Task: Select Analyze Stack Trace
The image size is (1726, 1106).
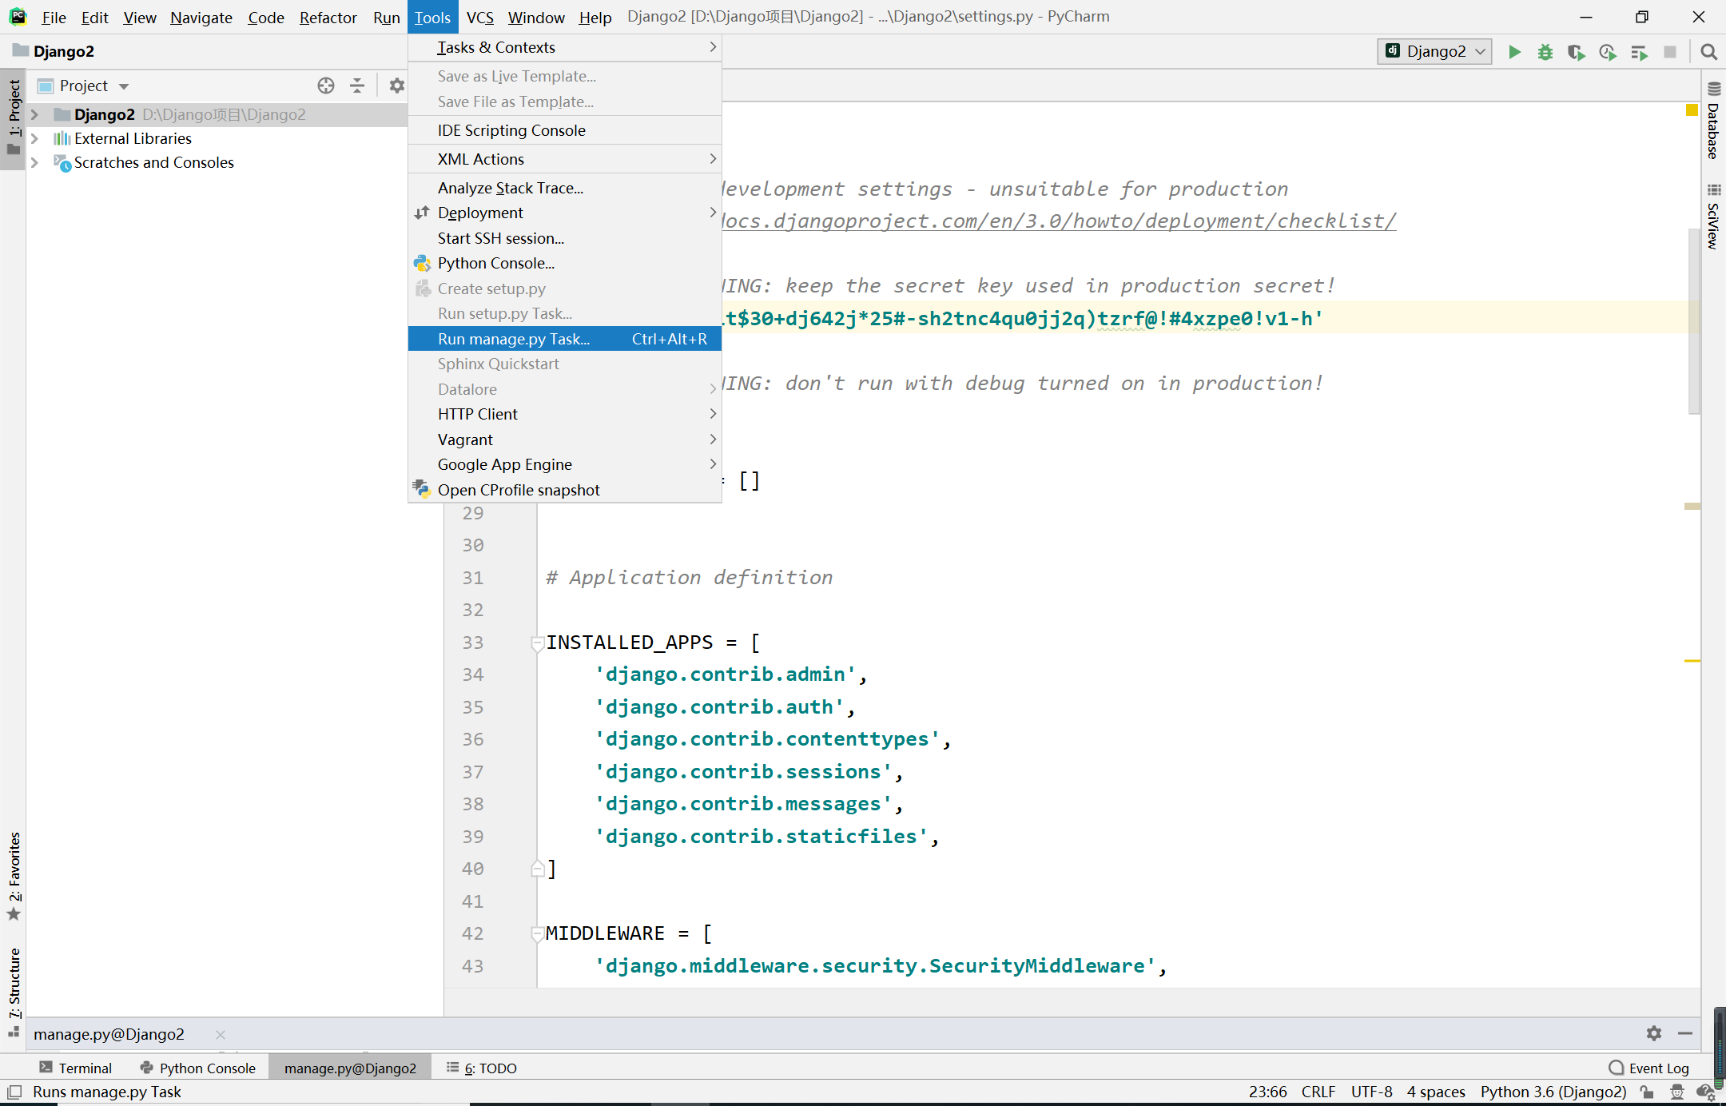Action: pos(565,188)
